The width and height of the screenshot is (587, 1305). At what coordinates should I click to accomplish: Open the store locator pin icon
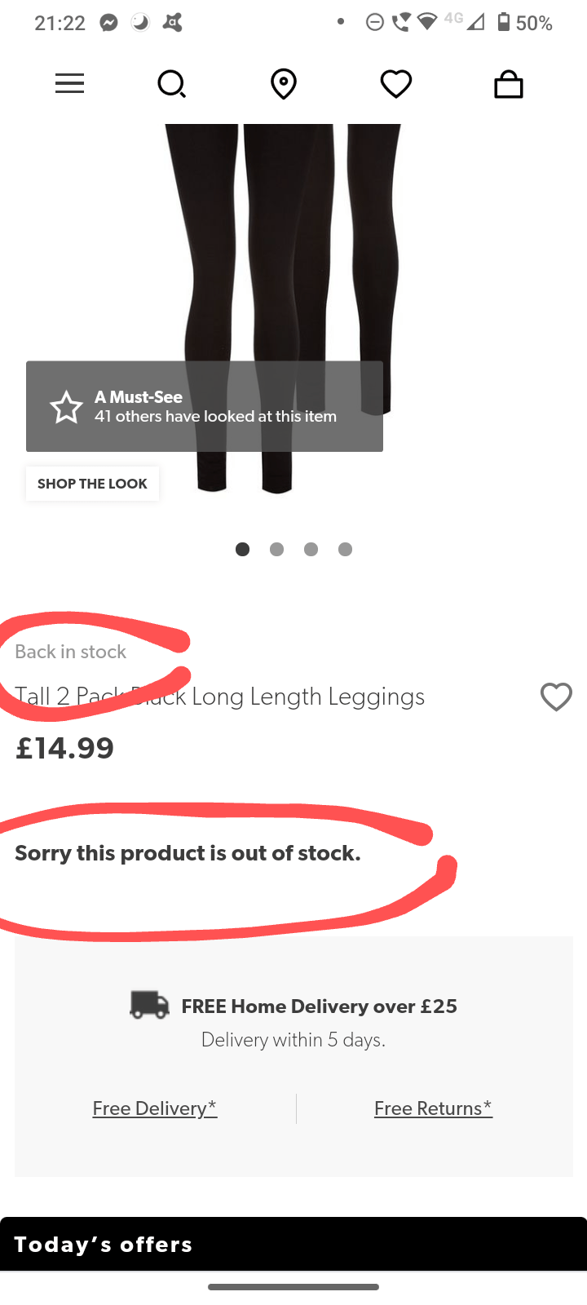click(x=284, y=84)
